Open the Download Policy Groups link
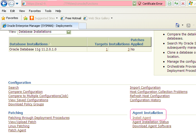 point(26,104)
